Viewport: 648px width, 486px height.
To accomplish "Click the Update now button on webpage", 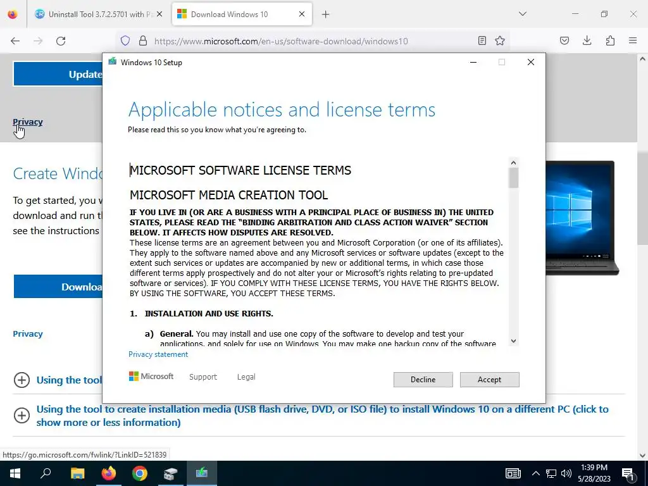I will [58, 74].
